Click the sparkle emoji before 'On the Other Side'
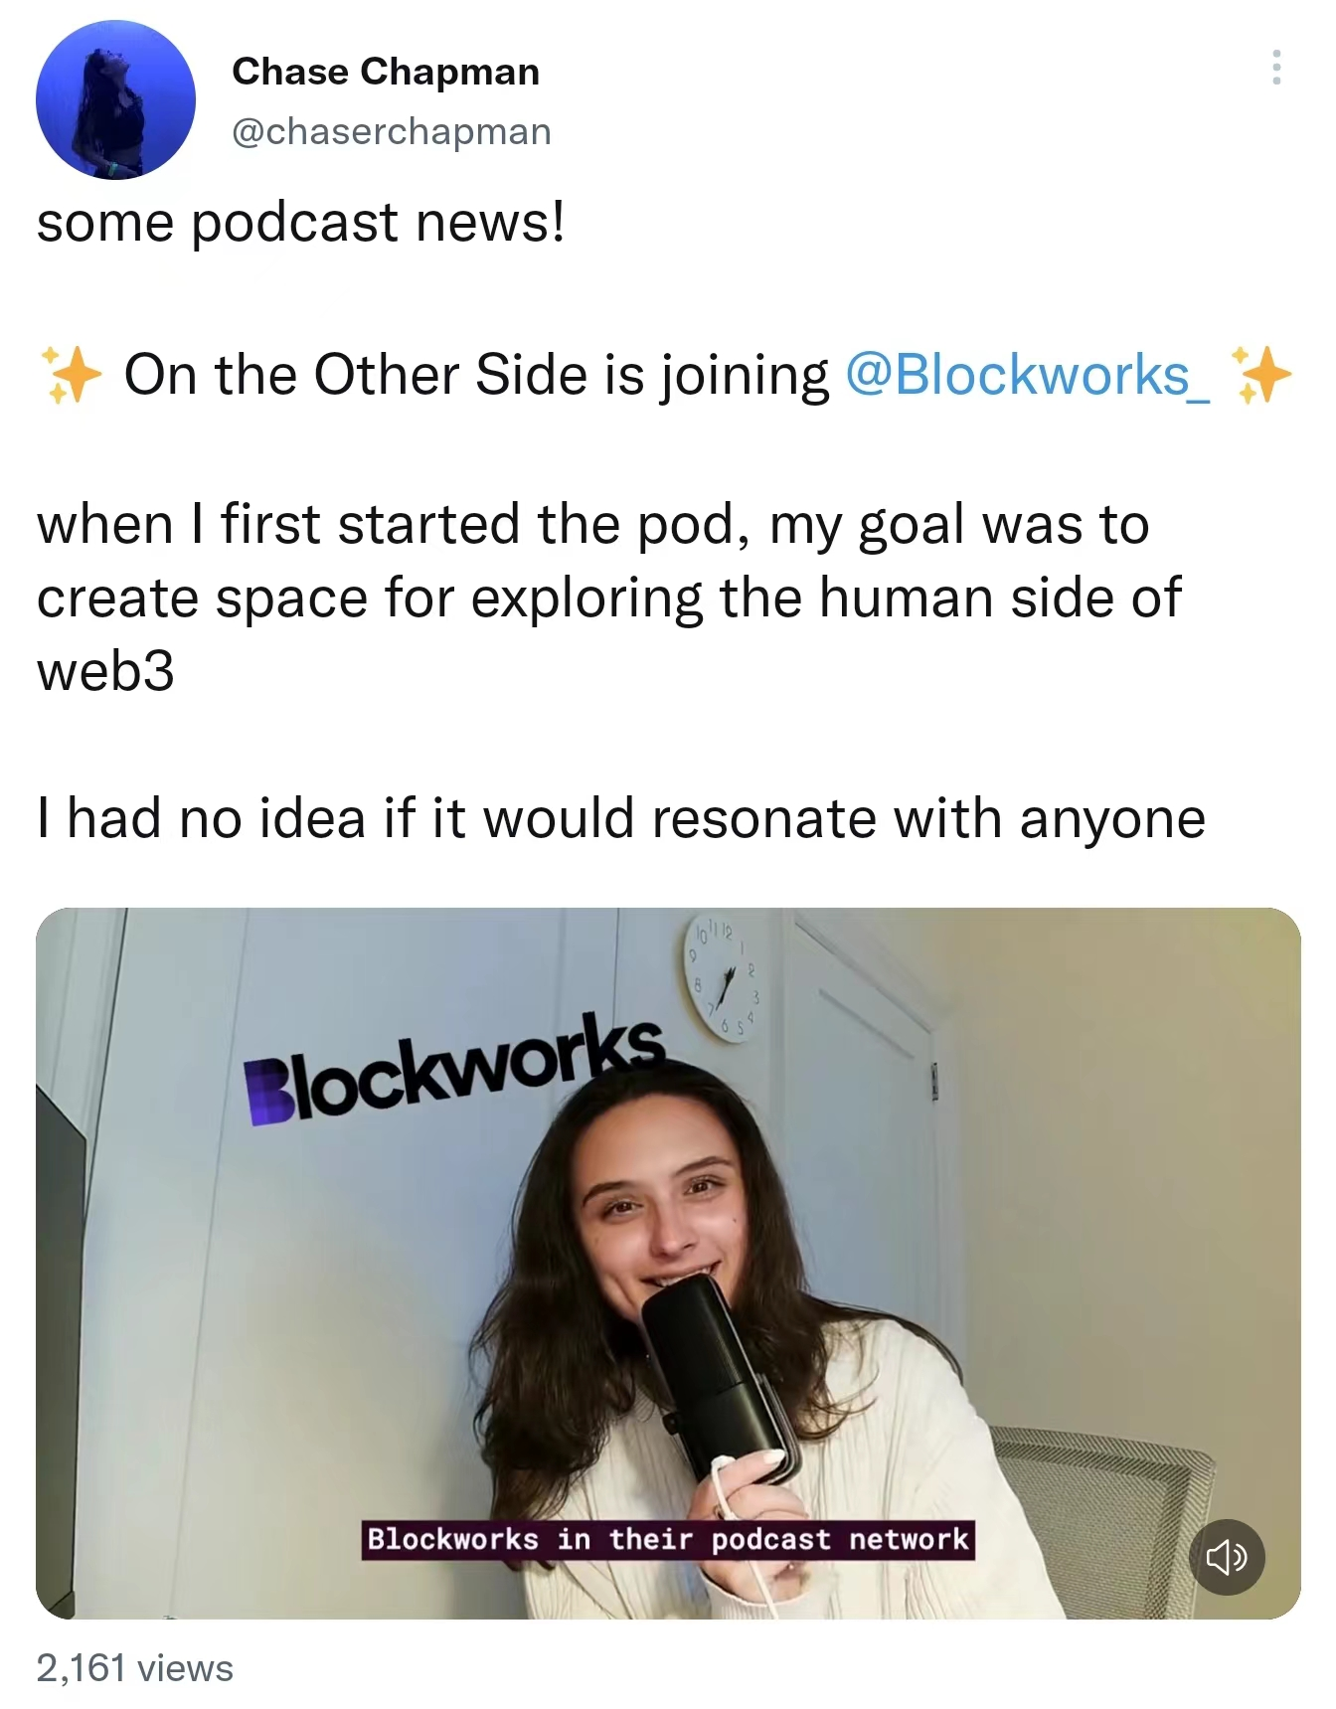 point(70,375)
